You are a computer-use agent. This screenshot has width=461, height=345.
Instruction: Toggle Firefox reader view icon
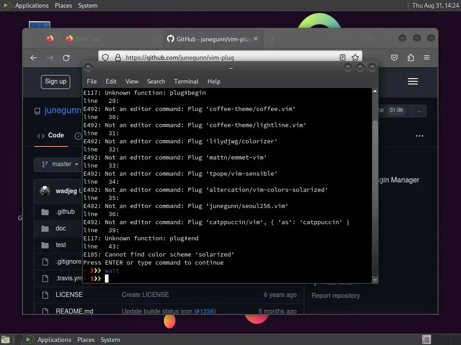(342, 57)
